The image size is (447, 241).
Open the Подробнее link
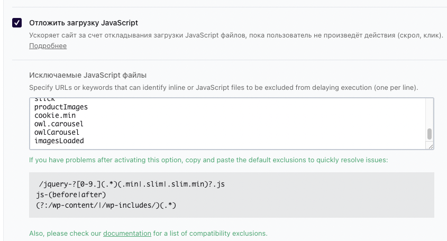pyautogui.click(x=48, y=46)
